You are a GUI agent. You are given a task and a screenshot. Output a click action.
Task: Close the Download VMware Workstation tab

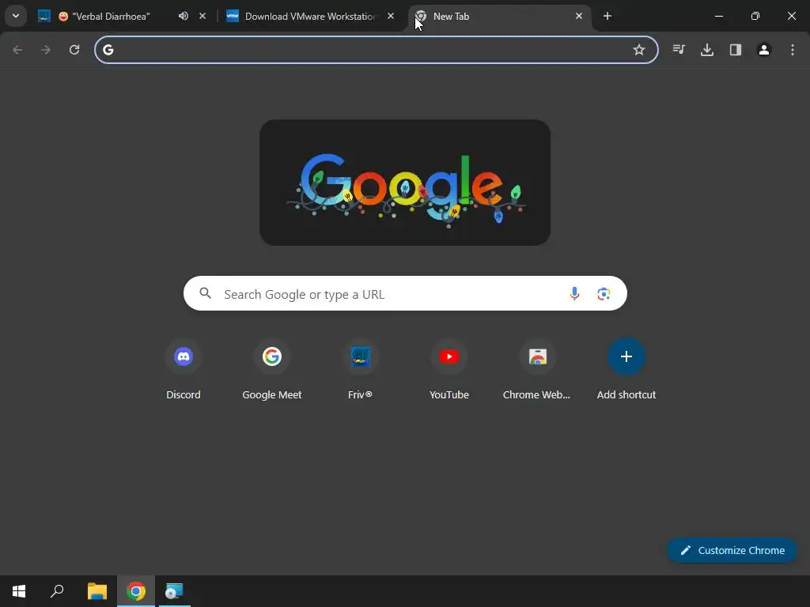point(391,16)
